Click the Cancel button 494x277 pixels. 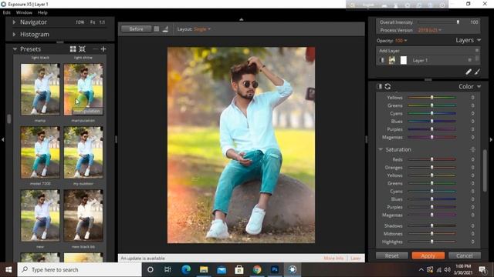465,255
